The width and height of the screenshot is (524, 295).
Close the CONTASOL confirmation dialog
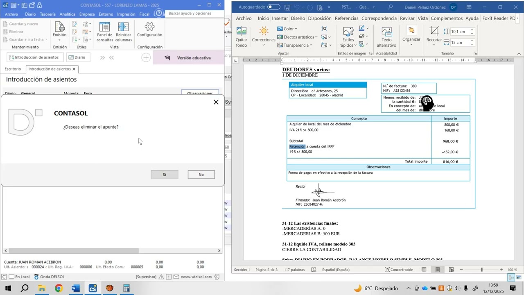click(216, 102)
